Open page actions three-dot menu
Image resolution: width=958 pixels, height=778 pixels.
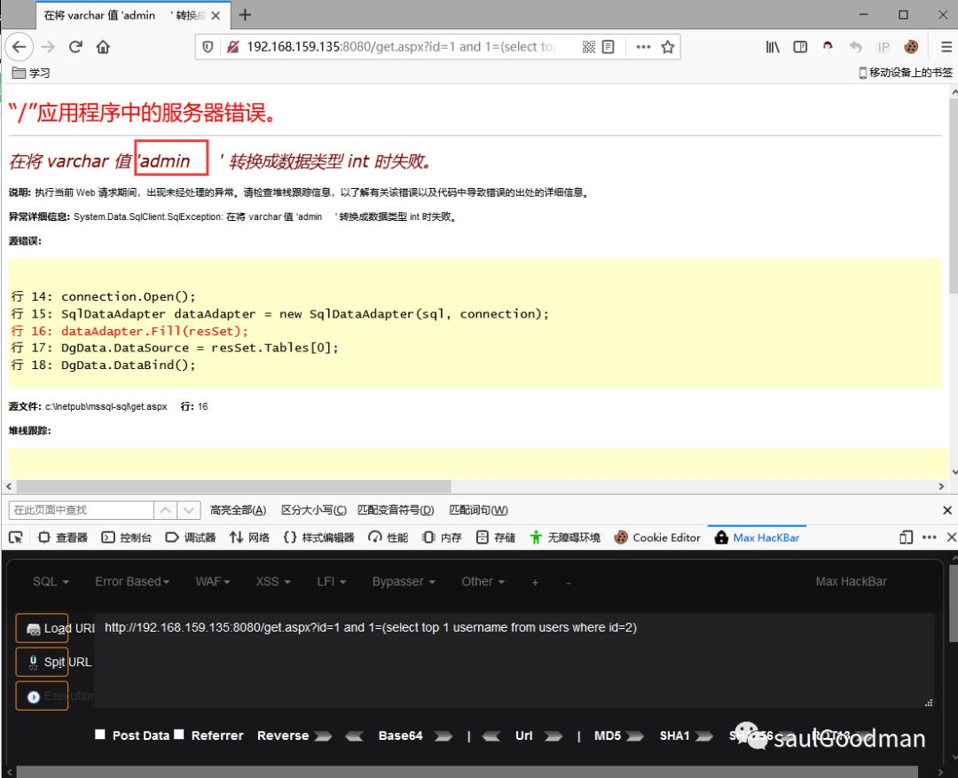pyautogui.click(x=643, y=47)
